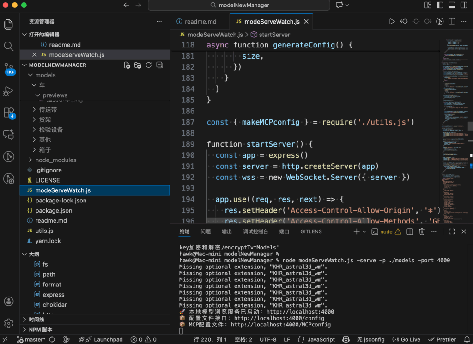Kill the terminal using trash icon
The image size is (473, 344).
click(x=422, y=231)
